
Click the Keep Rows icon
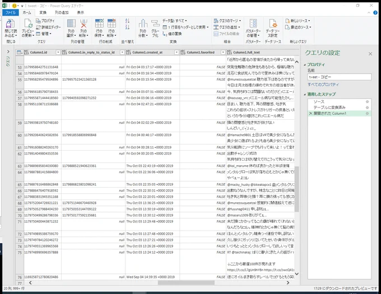99,24
